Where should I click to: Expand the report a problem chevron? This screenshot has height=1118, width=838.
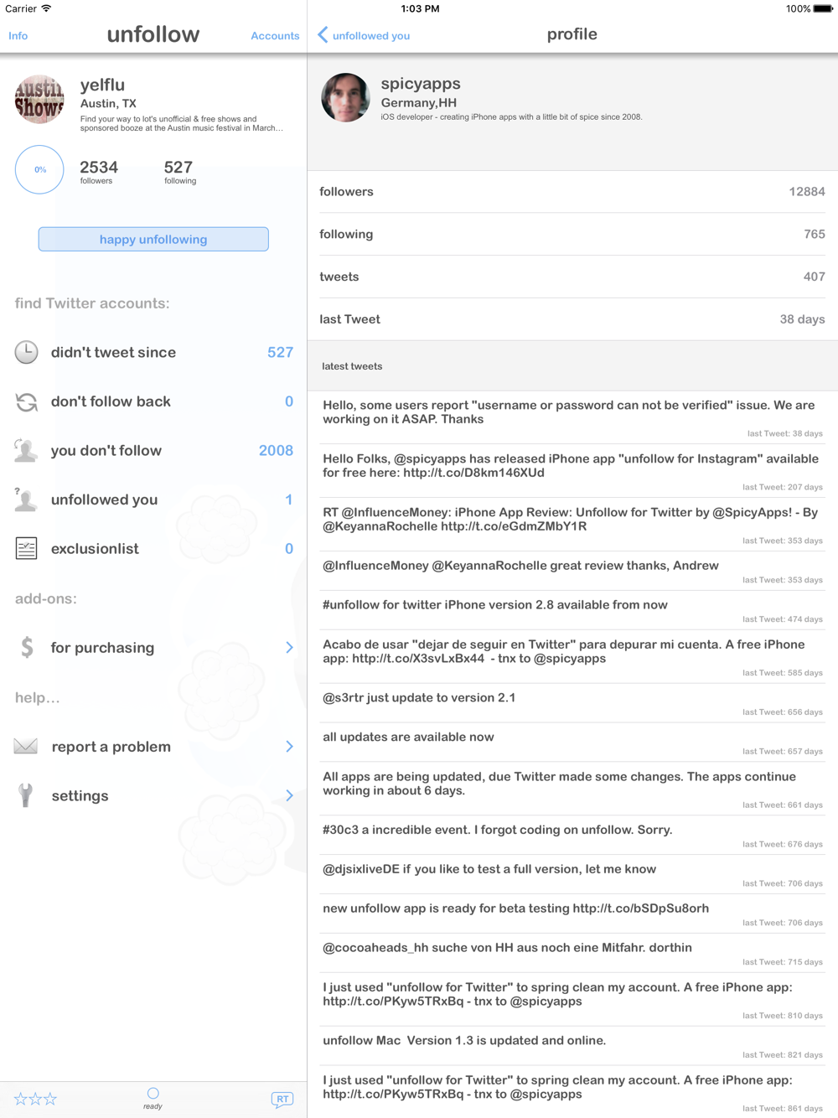(x=289, y=746)
